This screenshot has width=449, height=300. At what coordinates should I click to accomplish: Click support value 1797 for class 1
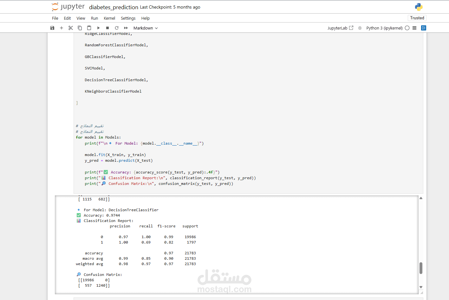coord(191,242)
